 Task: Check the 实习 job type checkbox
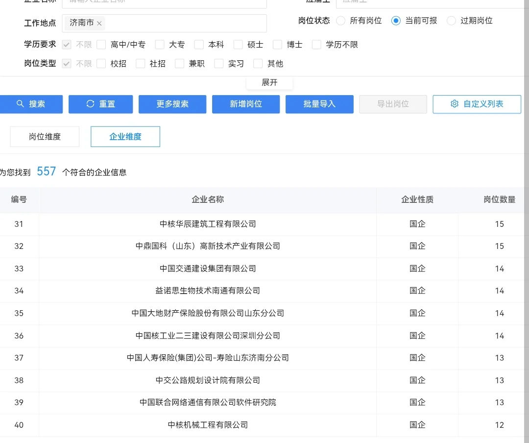tap(218, 64)
